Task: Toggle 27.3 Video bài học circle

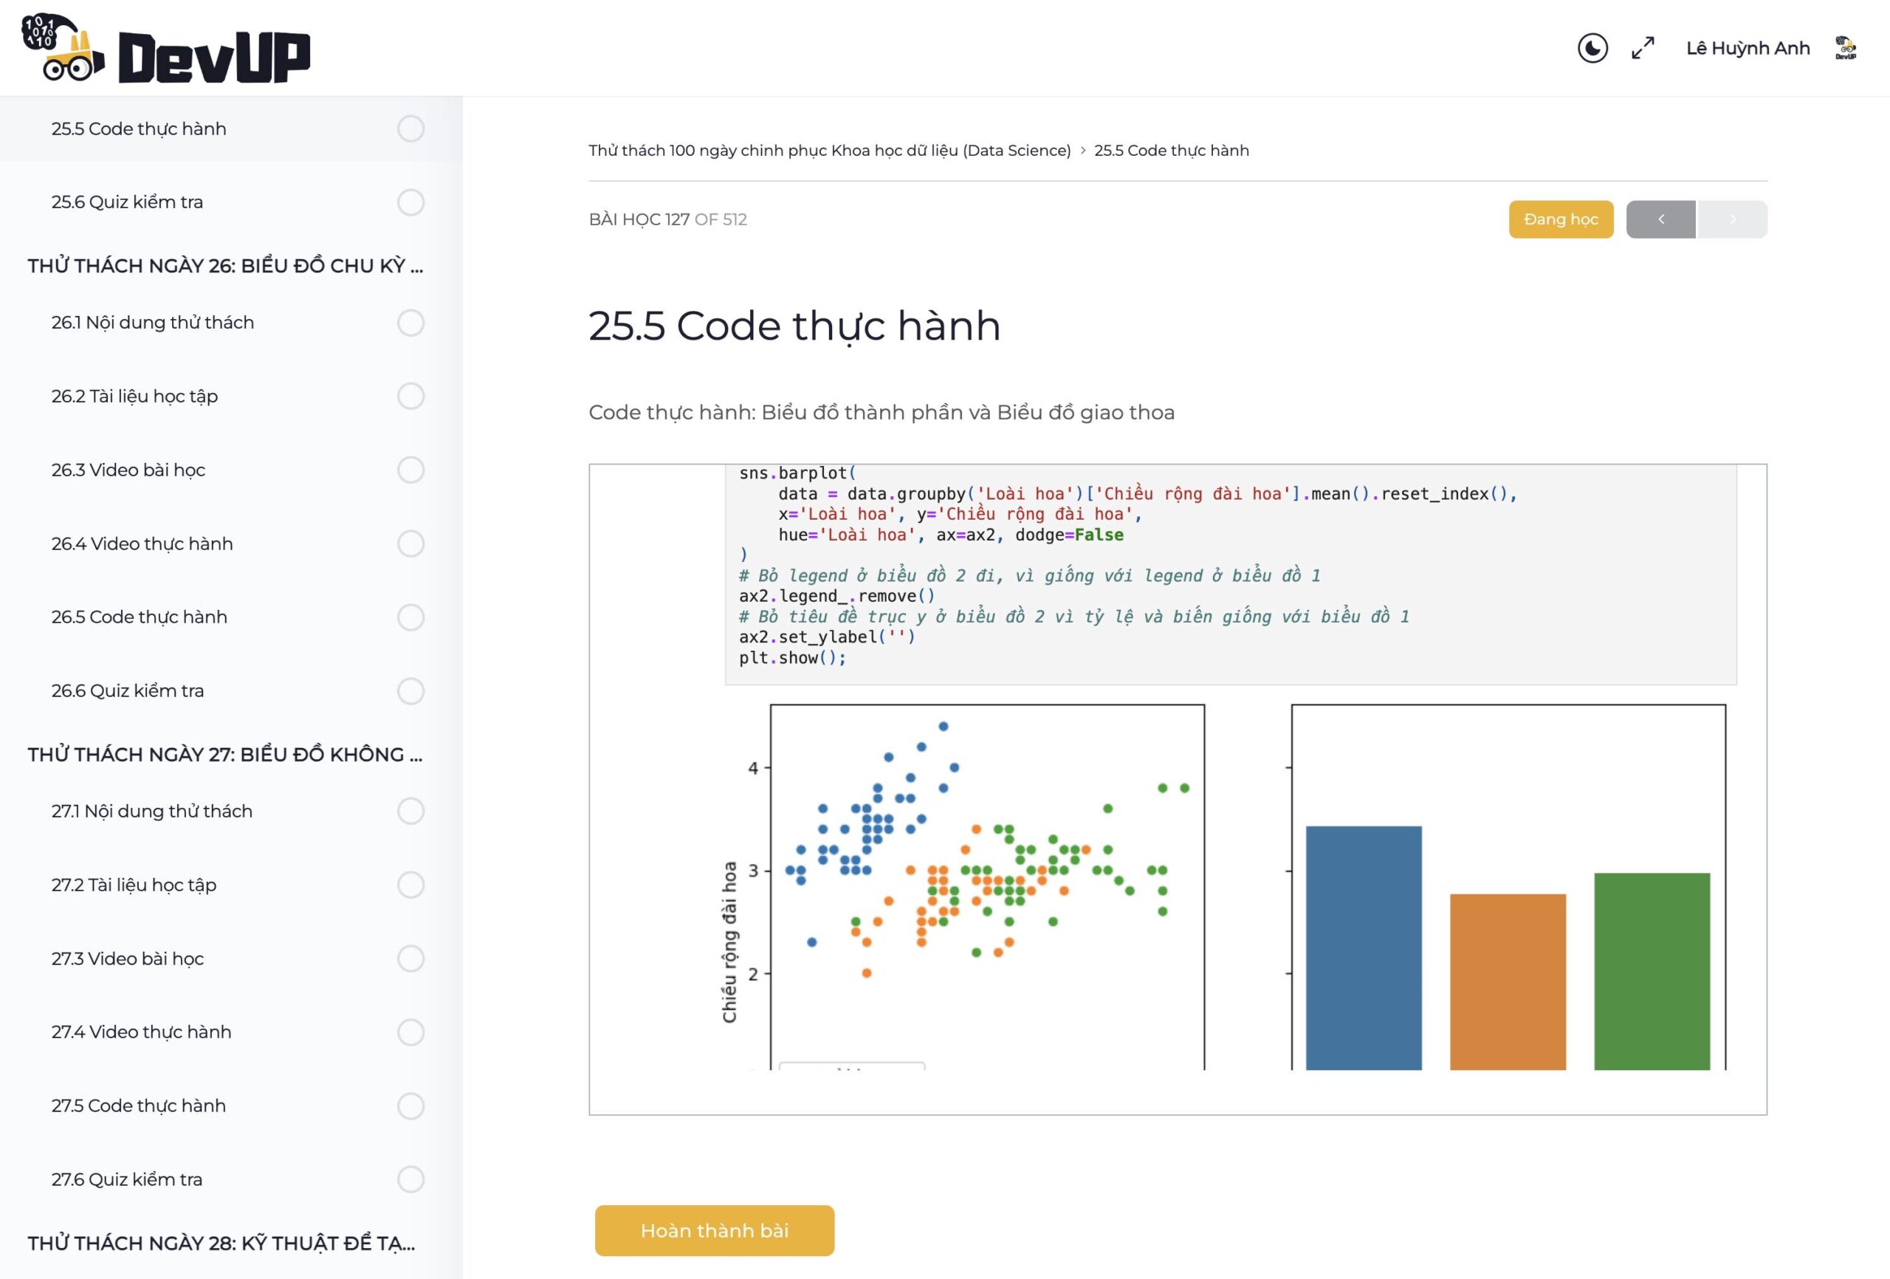Action: tap(410, 959)
